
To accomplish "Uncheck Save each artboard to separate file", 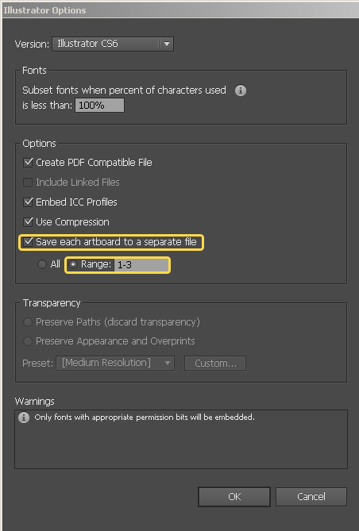I will [x=28, y=242].
